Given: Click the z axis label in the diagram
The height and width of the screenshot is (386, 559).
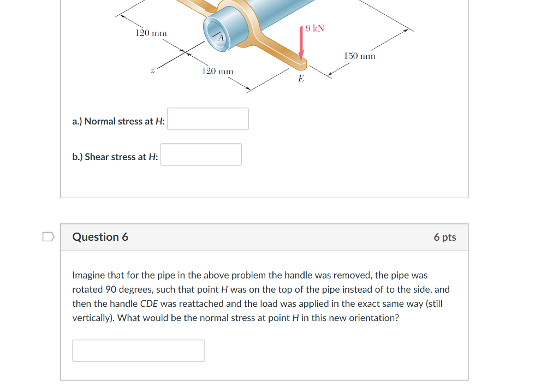Looking at the screenshot, I should click(152, 69).
